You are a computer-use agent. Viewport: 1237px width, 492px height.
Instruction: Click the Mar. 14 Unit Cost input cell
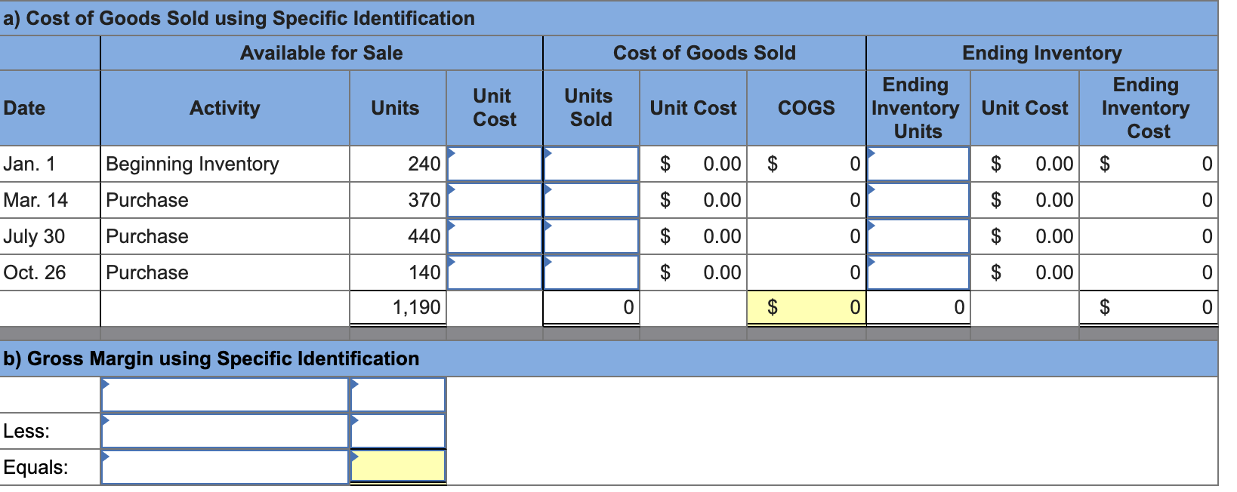[x=495, y=200]
